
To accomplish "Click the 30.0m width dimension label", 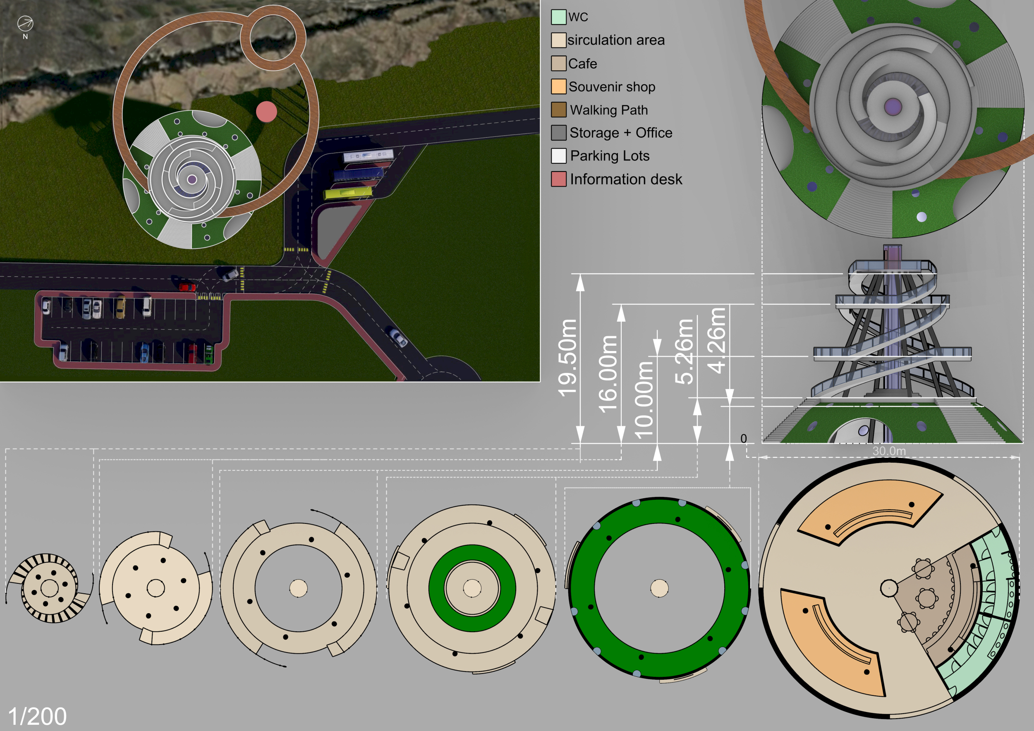I will click(888, 451).
